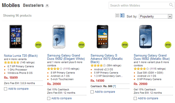Remove the Bestsellers filter with its x

47,5
